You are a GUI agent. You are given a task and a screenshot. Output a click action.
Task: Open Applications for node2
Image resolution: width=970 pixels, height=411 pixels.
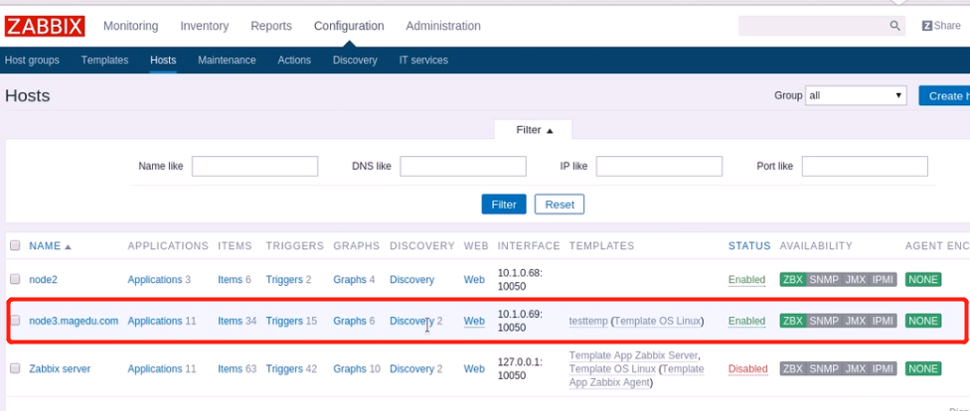(155, 279)
